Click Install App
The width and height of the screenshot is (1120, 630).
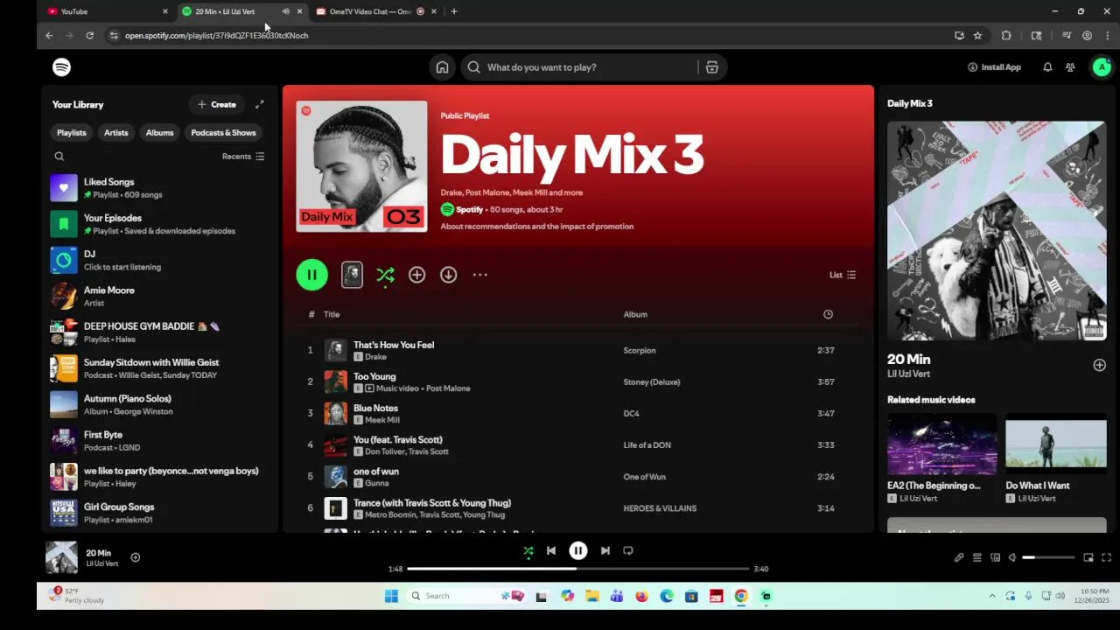click(x=994, y=67)
